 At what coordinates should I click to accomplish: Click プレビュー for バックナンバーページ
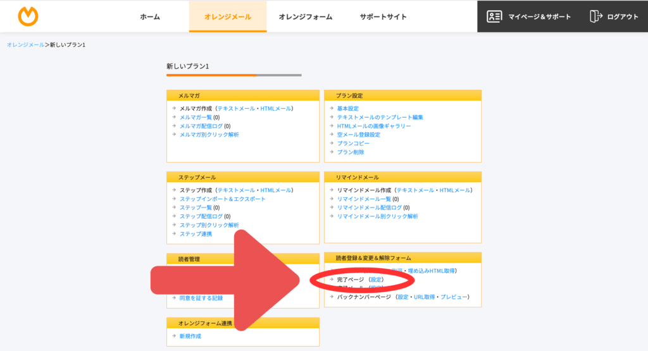tap(453, 297)
